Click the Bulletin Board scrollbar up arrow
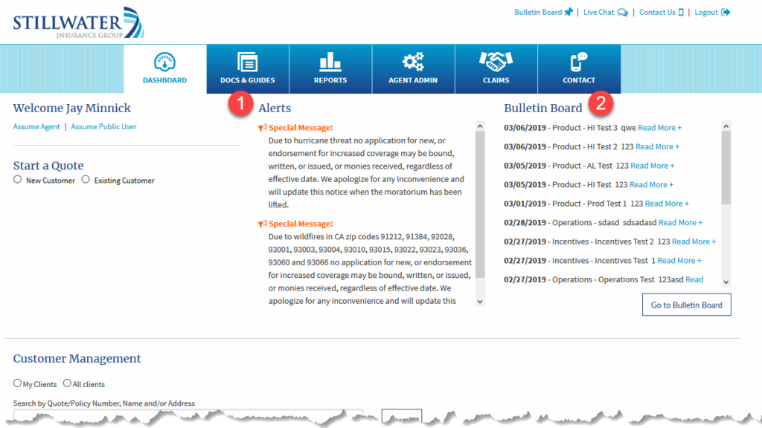This screenshot has width=762, height=428. (726, 126)
